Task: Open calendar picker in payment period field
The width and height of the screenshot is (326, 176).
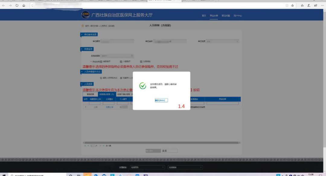Action: 132,56
